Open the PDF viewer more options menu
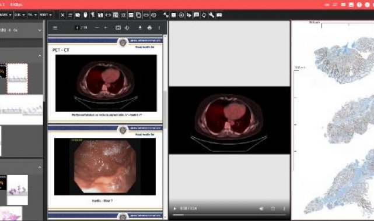Screen dimensions: 374x221 click(159, 28)
